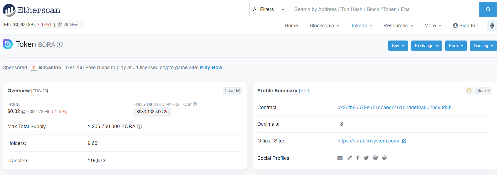This screenshot has height=175, width=497.
Task: Open the CoinGecko social icon
Action: pos(384,158)
